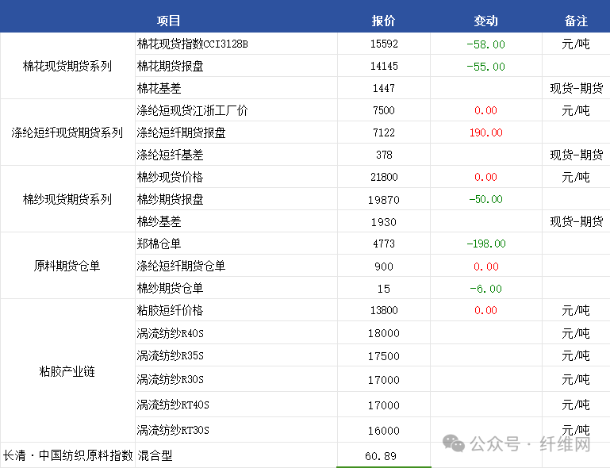Select the price value 17500
The image size is (610, 468).
[x=384, y=356]
